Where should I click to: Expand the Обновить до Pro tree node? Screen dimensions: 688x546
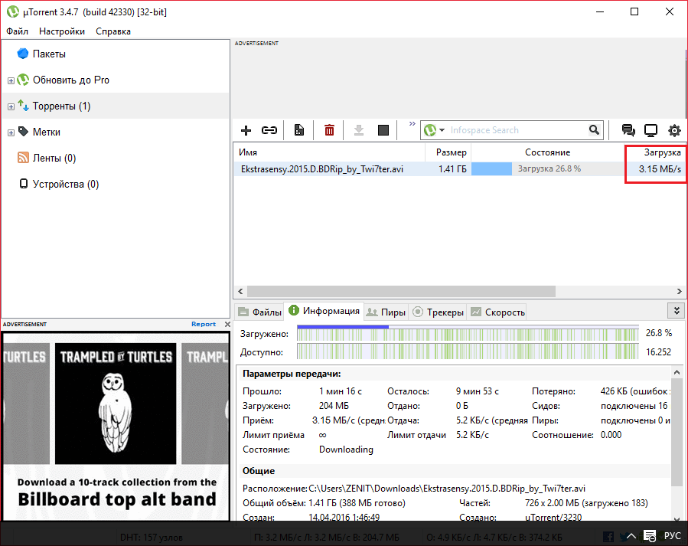click(11, 80)
